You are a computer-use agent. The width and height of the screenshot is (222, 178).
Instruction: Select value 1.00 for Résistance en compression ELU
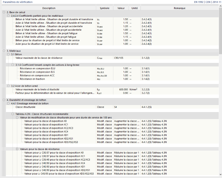click(x=121, y=69)
